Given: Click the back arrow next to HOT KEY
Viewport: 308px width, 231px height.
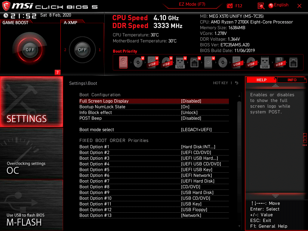Looking at the screenshot, I should (x=237, y=83).
